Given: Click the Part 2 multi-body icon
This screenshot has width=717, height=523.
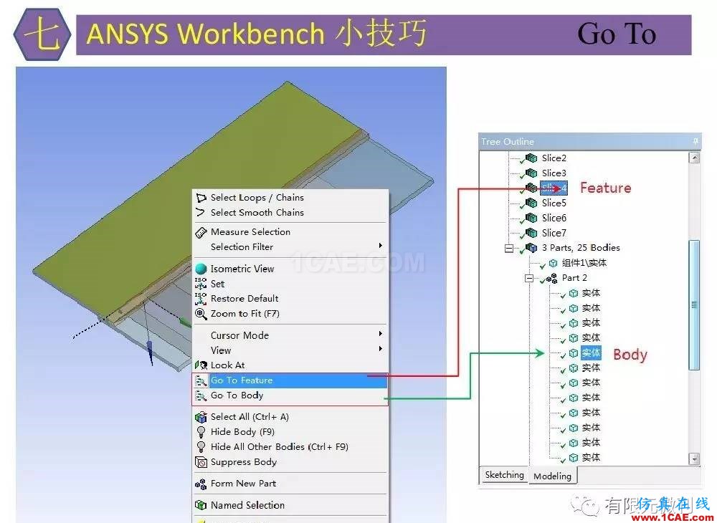Looking at the screenshot, I should point(551,278).
